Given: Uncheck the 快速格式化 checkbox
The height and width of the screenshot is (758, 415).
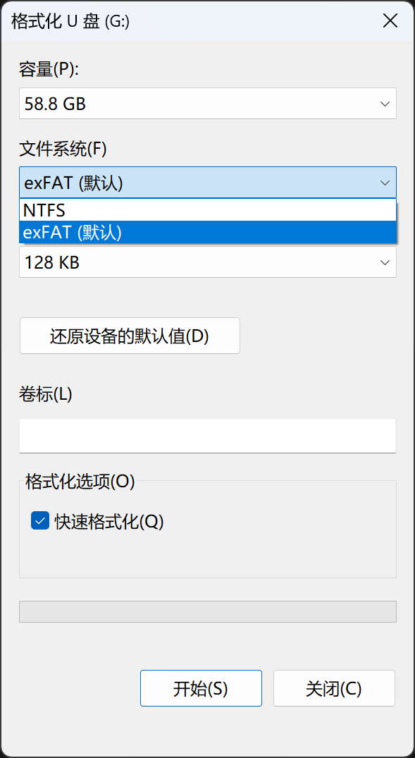Looking at the screenshot, I should click(x=40, y=520).
